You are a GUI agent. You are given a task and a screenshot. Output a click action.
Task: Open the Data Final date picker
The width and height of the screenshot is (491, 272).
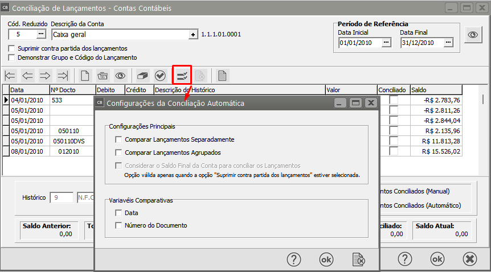[448, 42]
